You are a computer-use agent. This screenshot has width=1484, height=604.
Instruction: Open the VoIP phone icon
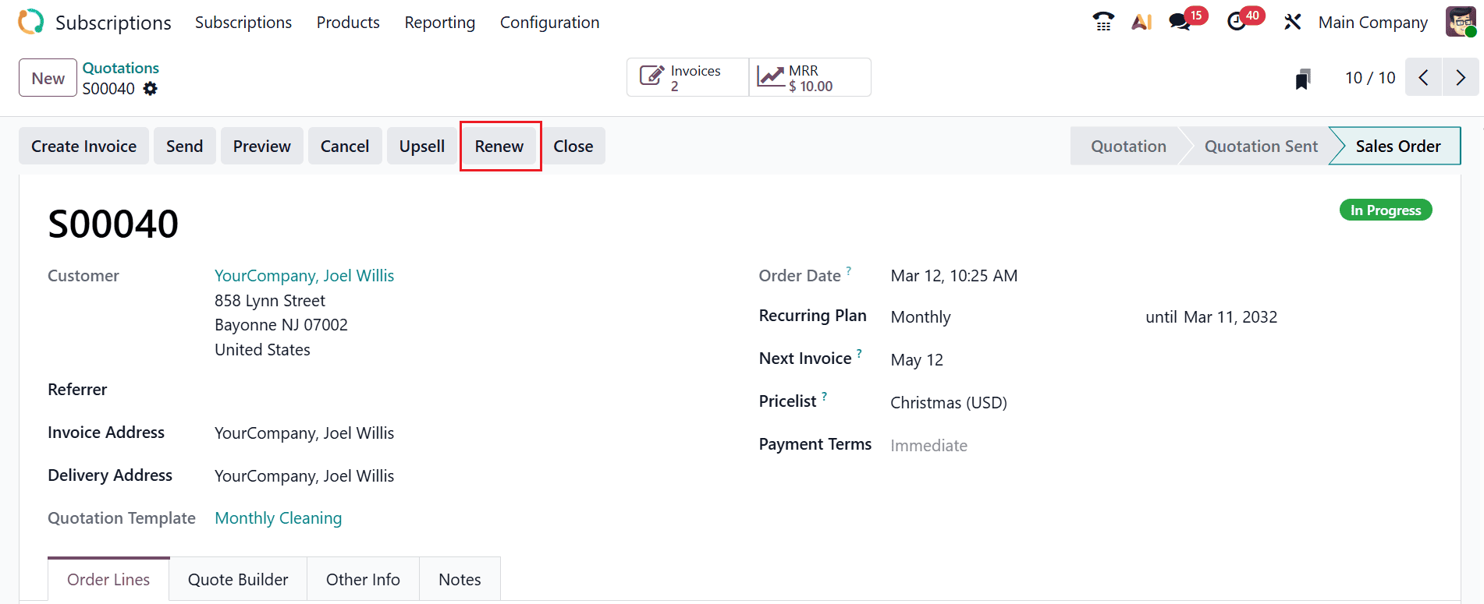1102,22
